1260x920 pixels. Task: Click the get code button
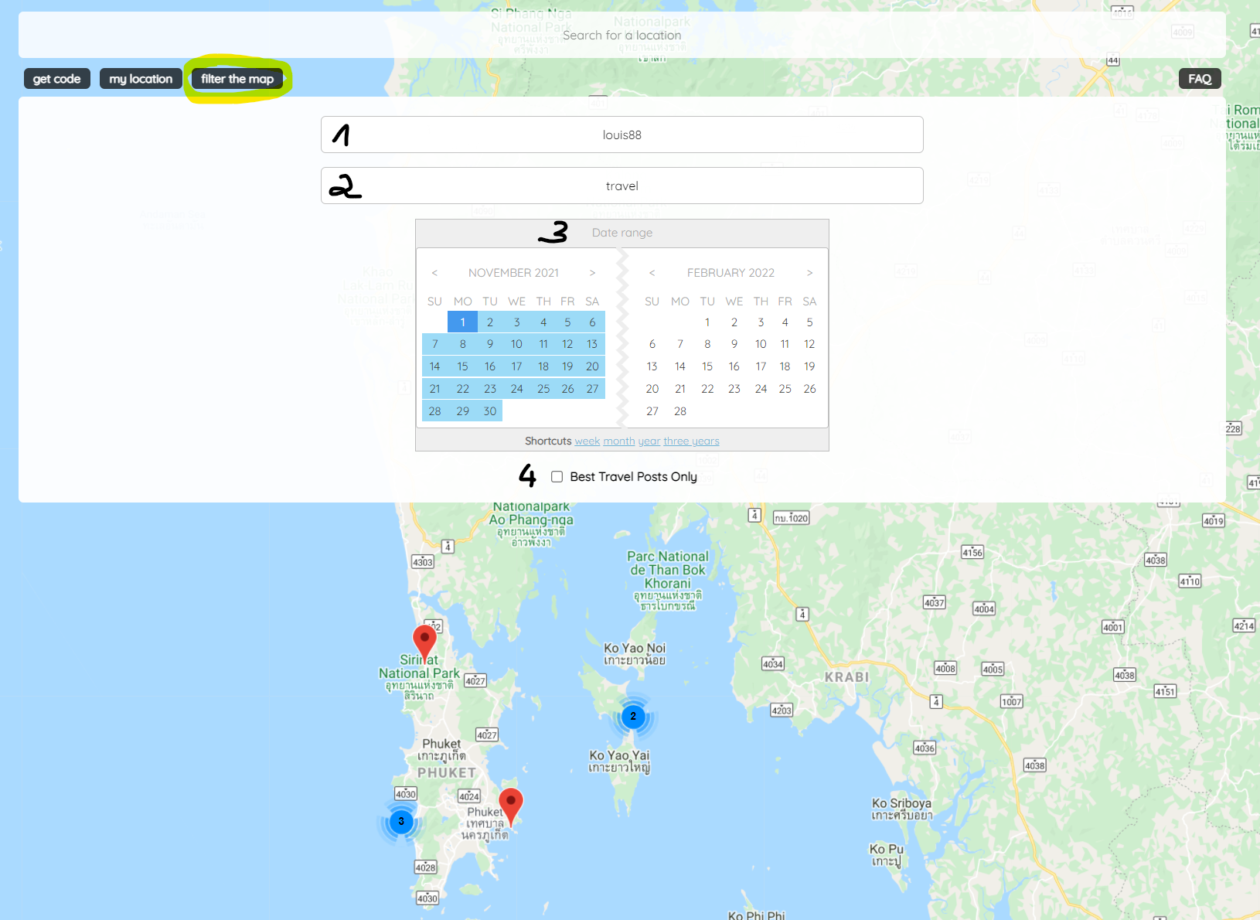(x=56, y=79)
